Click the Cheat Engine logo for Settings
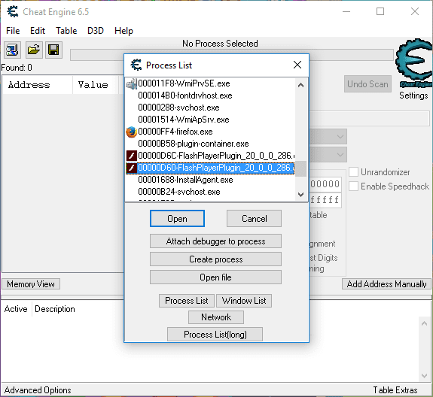 pos(413,63)
